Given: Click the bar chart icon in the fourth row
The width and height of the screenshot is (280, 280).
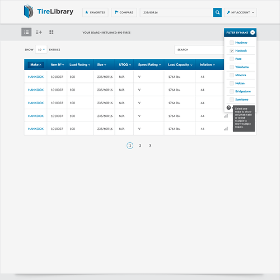Looking at the screenshot, I should pos(226,116).
